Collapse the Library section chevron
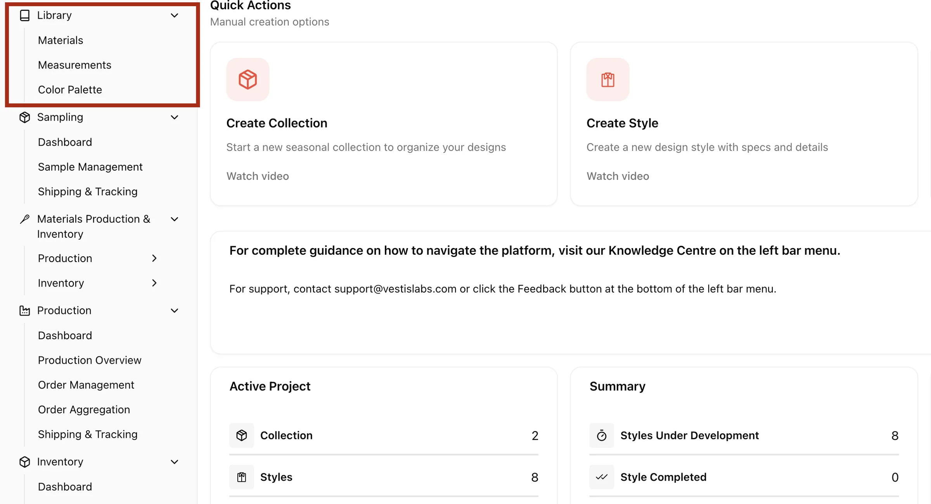This screenshot has width=931, height=504. coord(175,16)
